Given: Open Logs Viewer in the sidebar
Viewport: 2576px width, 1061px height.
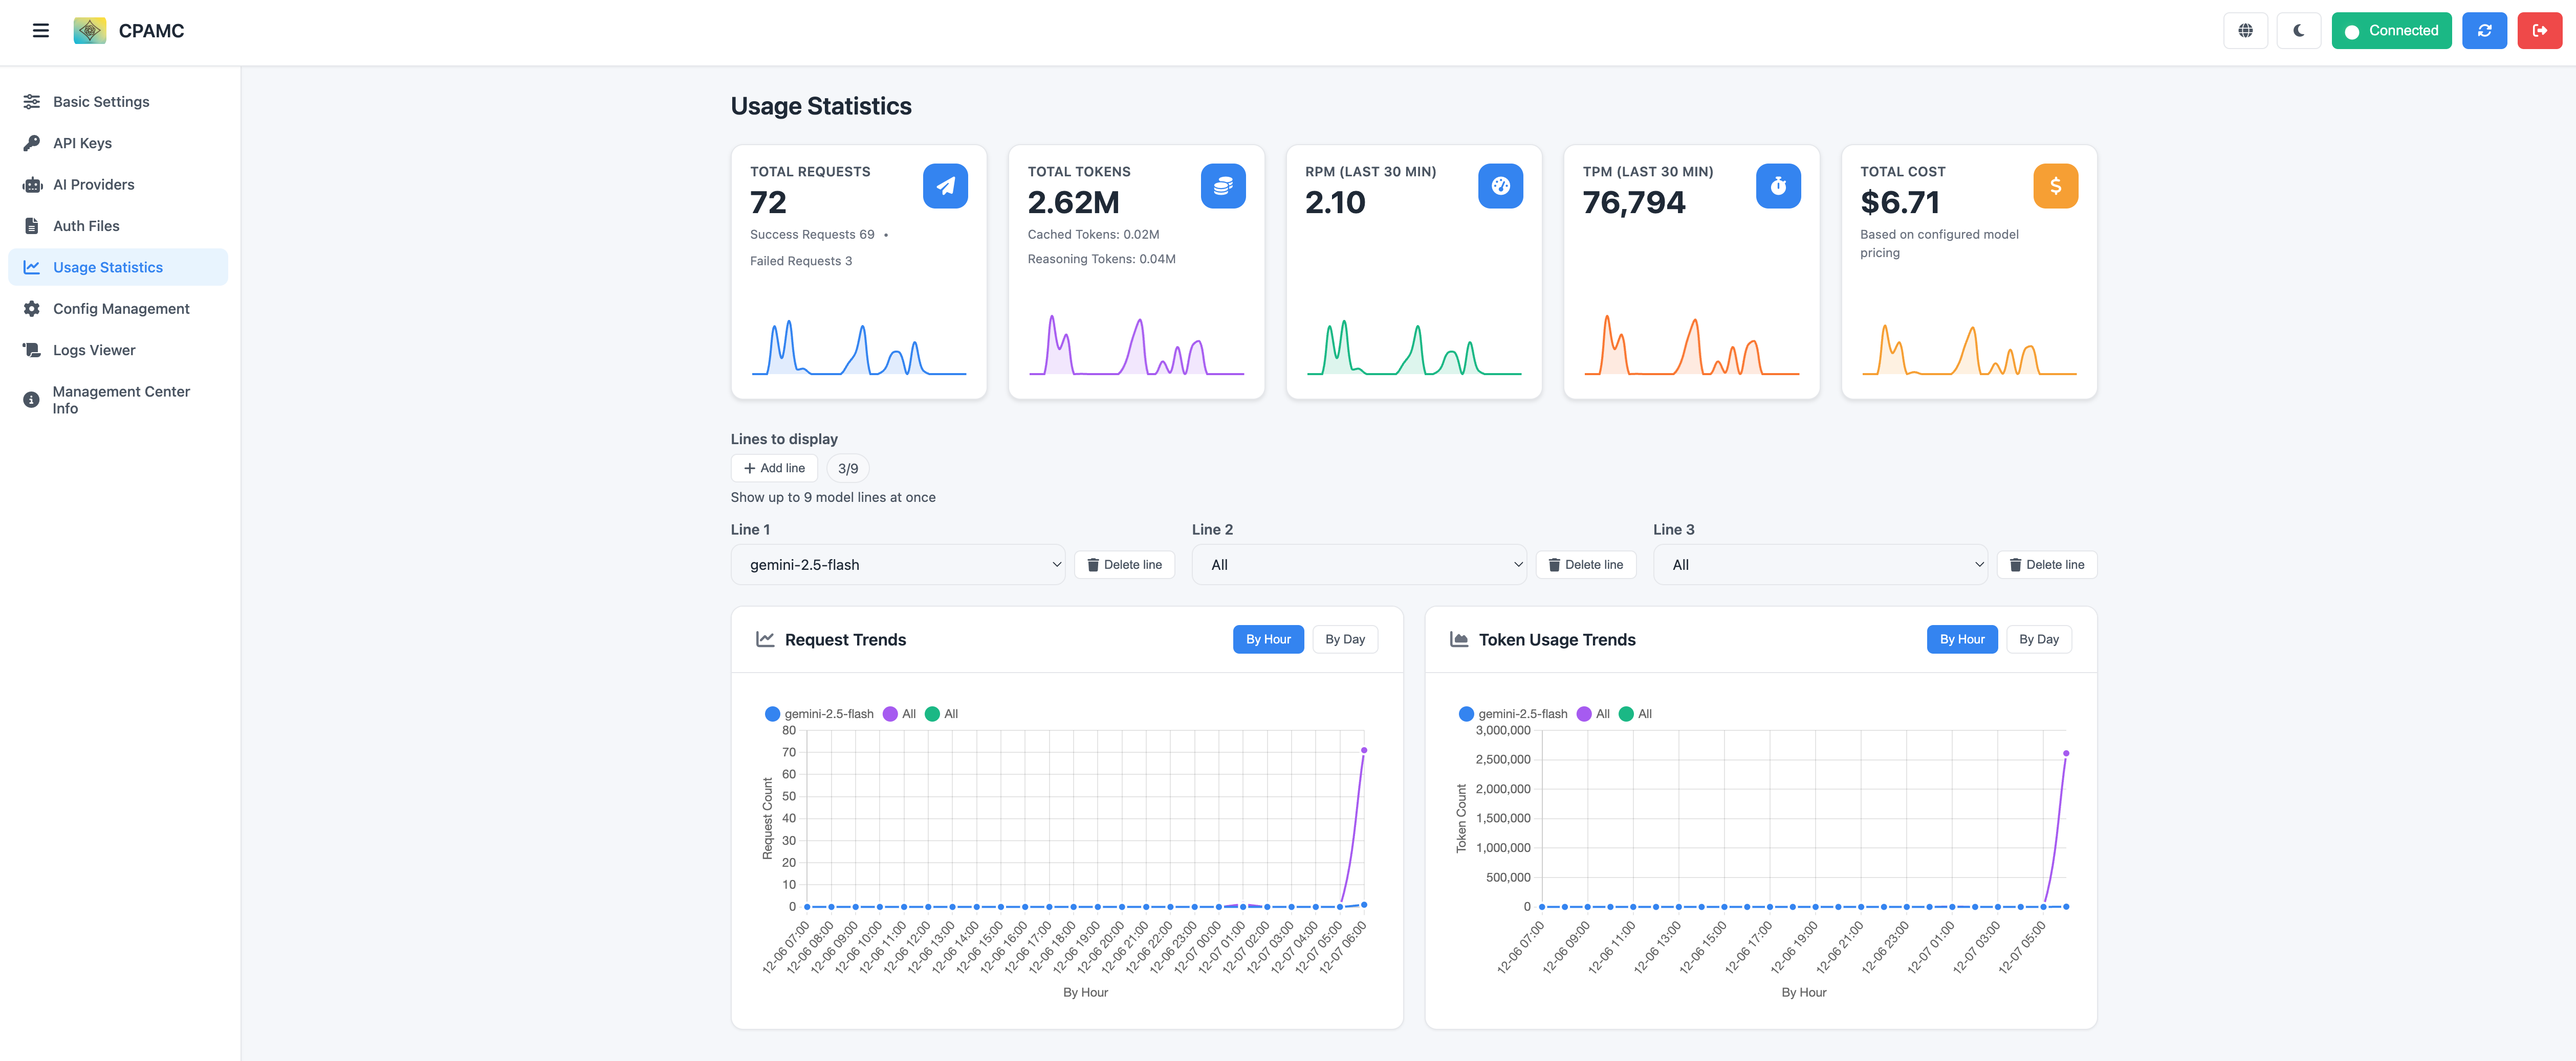Looking at the screenshot, I should coord(94,350).
